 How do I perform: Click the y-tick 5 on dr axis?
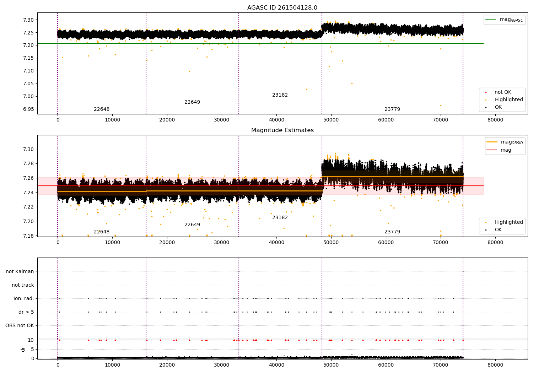pyautogui.click(x=32, y=349)
